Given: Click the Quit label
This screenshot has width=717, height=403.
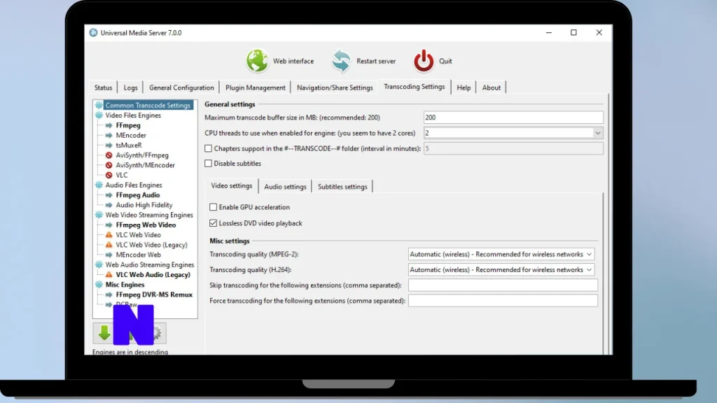Looking at the screenshot, I should click(445, 61).
